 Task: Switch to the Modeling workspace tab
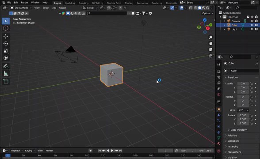pos(70,3)
